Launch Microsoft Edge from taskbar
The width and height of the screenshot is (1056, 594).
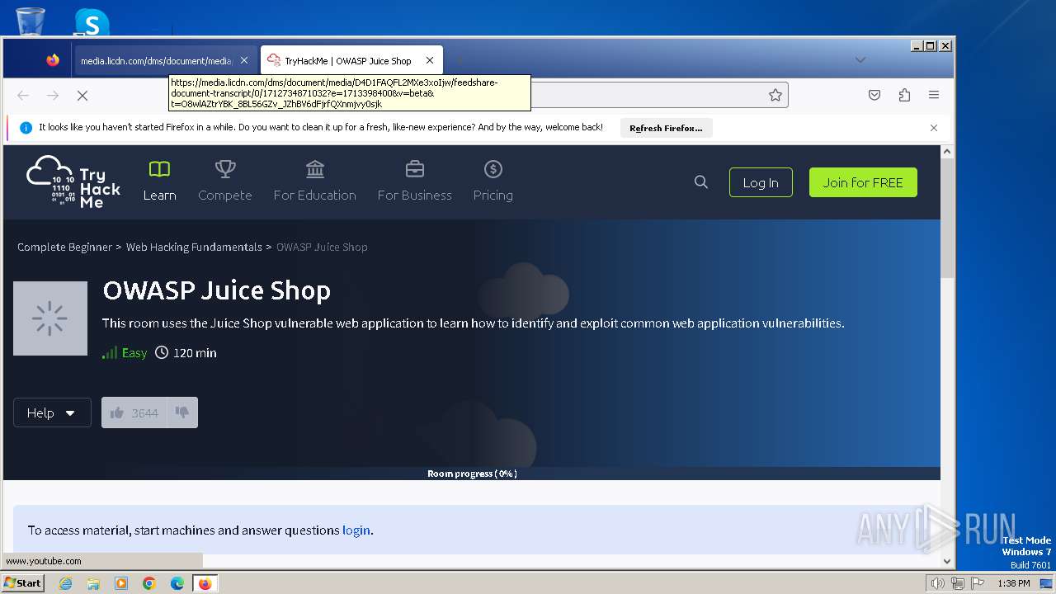click(177, 583)
